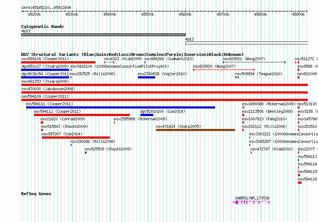The image size is (318, 222).
Task: Click the nsv470030 (Jakobsson2008) red bar
Action: click(x=164, y=92)
